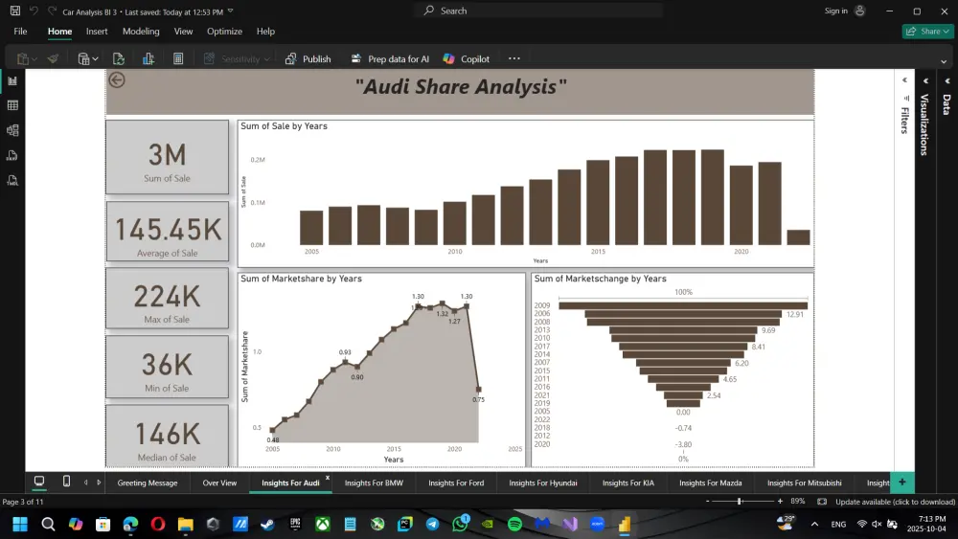
Task: Open the ribbon overflow ellipsis menu
Action: click(x=513, y=58)
